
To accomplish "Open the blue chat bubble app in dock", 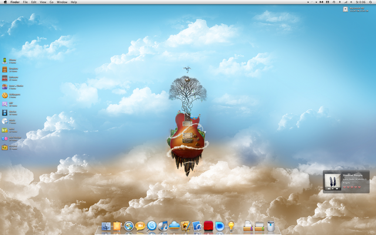I will click(x=220, y=226).
